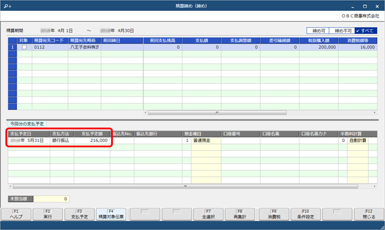Click the 4月30日 period end date

pyautogui.click(x=126, y=31)
